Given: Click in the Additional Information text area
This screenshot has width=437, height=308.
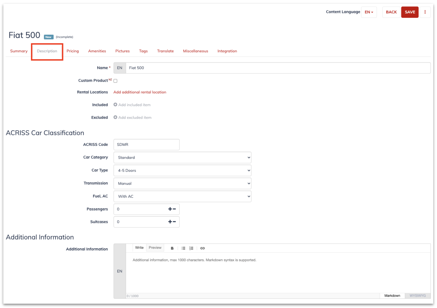Looking at the screenshot, I should 278,273.
